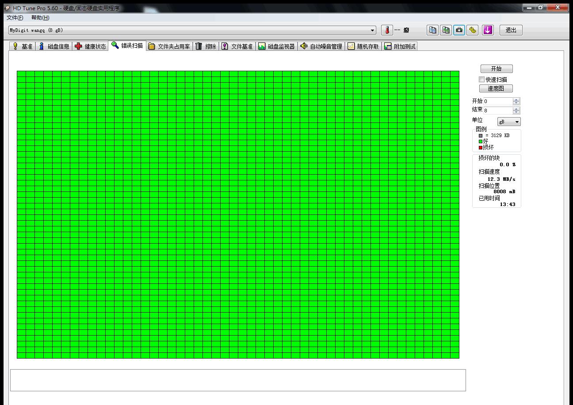Click the "8008 mB" scan position value

pos(504,191)
